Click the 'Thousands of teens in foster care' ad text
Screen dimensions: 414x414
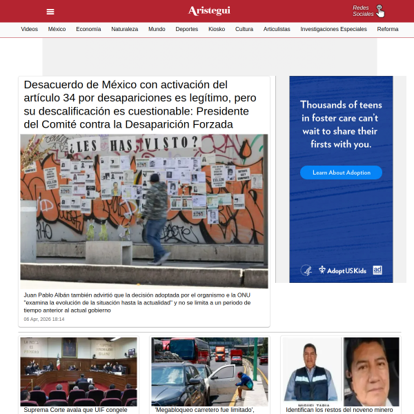(x=341, y=124)
